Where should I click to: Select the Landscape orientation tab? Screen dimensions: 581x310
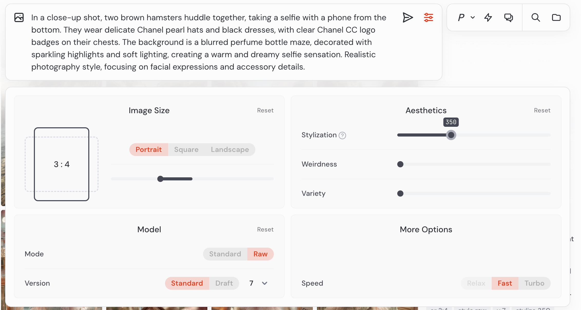pyautogui.click(x=230, y=149)
